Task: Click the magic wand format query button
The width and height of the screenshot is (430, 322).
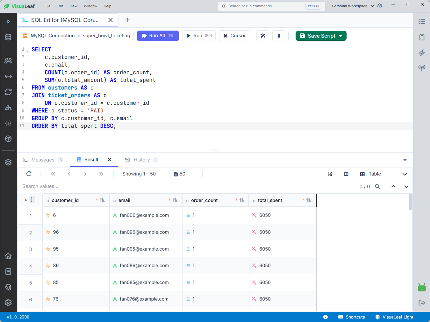Action: 263,36
